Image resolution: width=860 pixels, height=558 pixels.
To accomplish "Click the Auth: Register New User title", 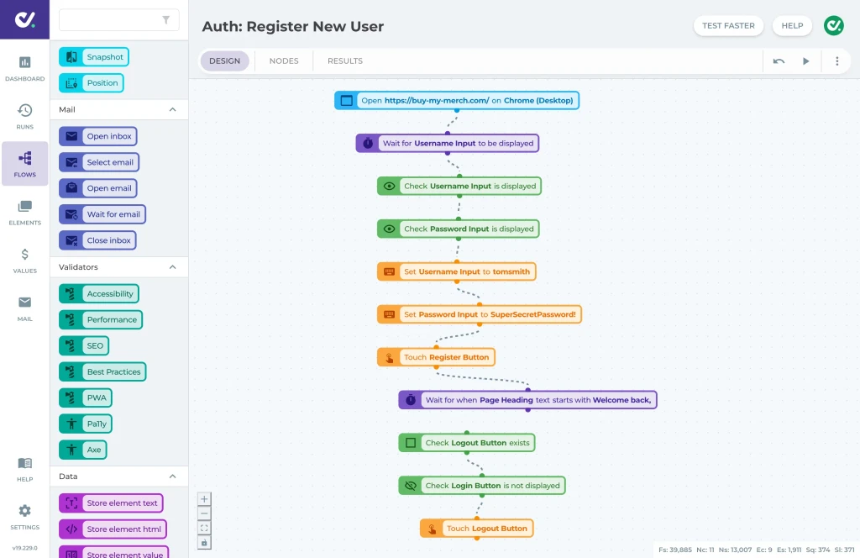I will [293, 26].
